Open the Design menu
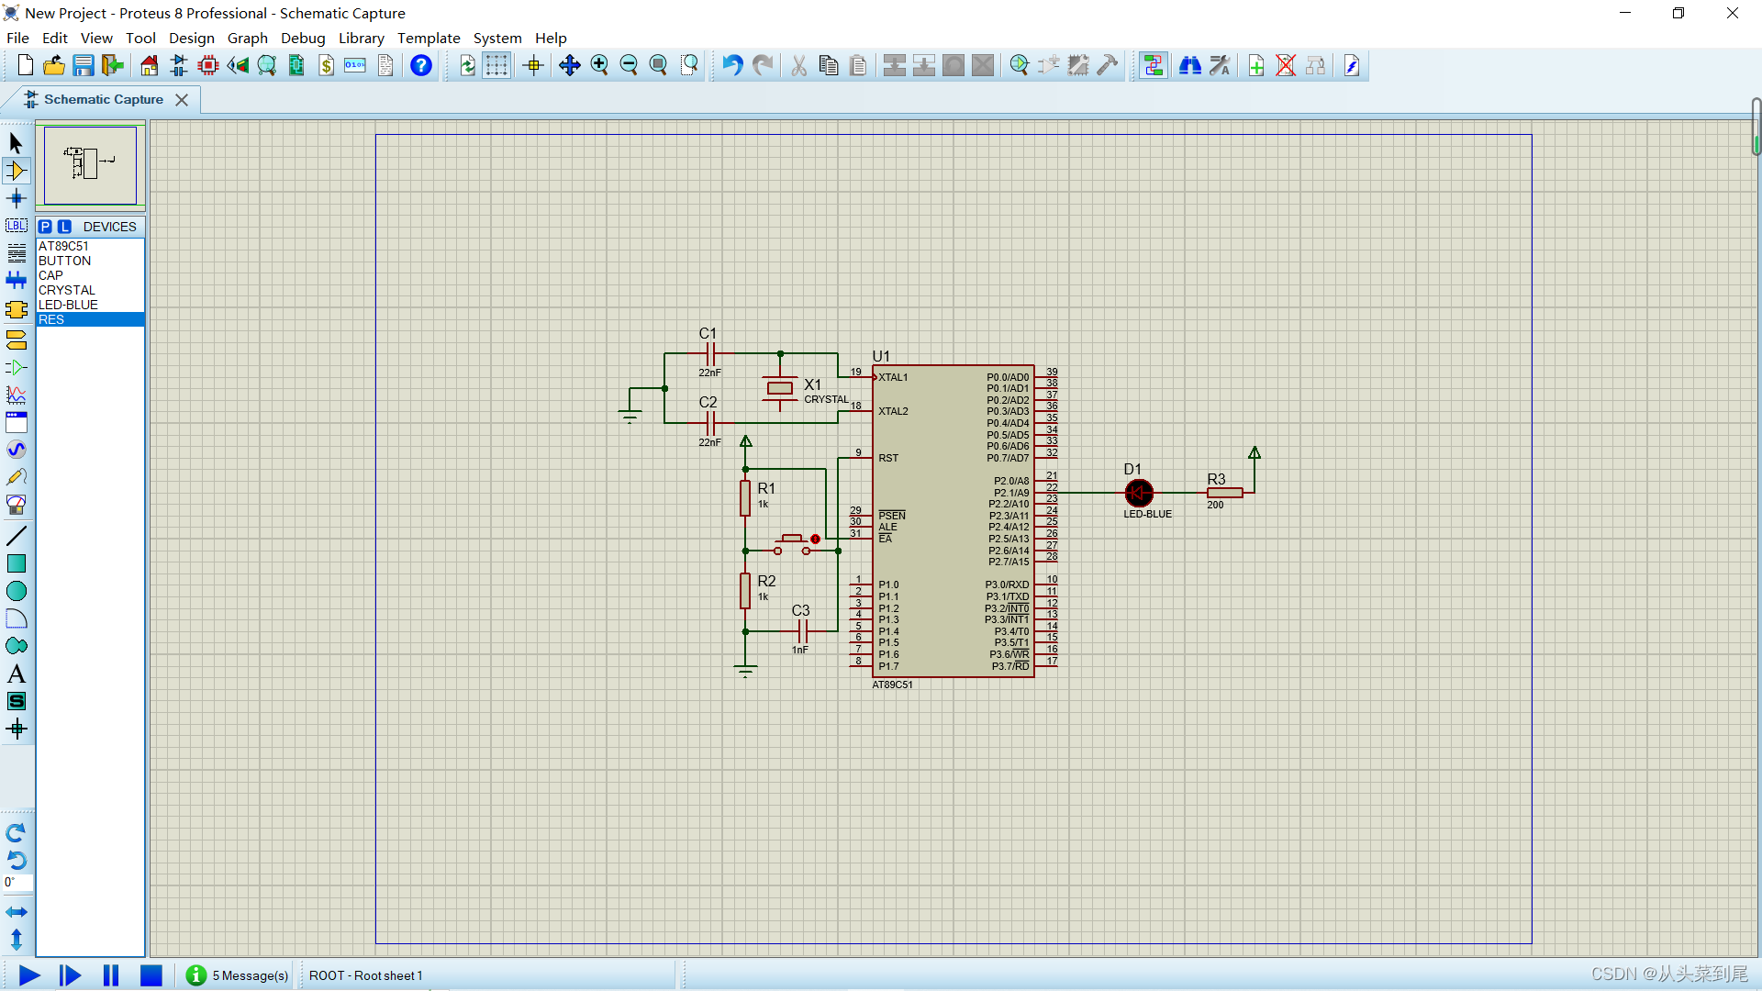Viewport: 1762px width, 991px height. 191,38
